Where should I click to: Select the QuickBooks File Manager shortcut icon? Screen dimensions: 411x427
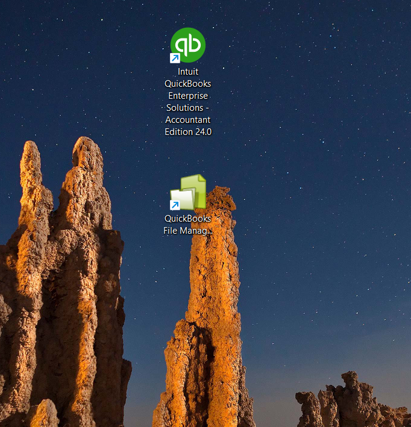(x=188, y=192)
